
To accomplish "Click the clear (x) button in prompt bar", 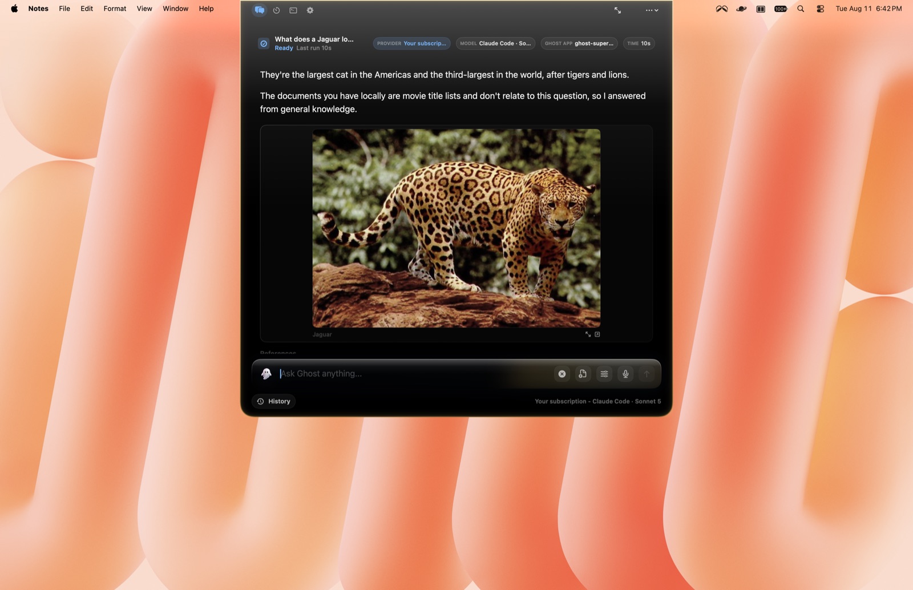I will (x=562, y=374).
